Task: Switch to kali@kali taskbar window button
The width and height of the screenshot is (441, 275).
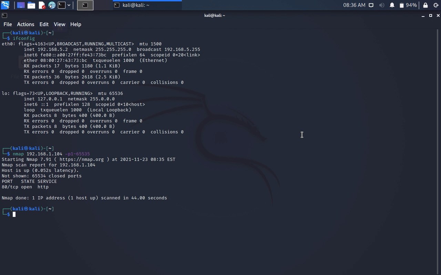Action: click(147, 5)
